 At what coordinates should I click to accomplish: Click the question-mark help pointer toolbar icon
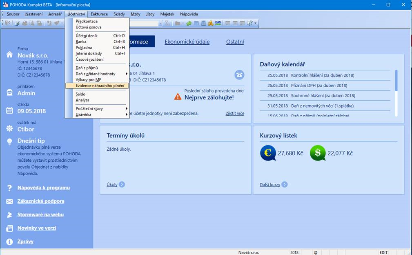click(249, 23)
